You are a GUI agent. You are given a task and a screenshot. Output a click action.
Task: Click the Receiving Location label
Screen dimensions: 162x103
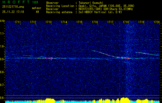click(x=60, y=6)
